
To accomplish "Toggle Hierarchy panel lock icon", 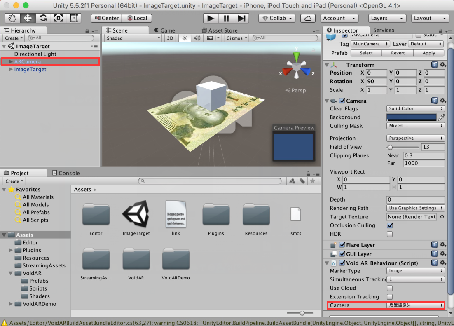I will point(87,31).
